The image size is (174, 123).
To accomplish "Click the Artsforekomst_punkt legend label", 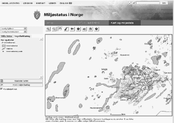I will [14, 51].
